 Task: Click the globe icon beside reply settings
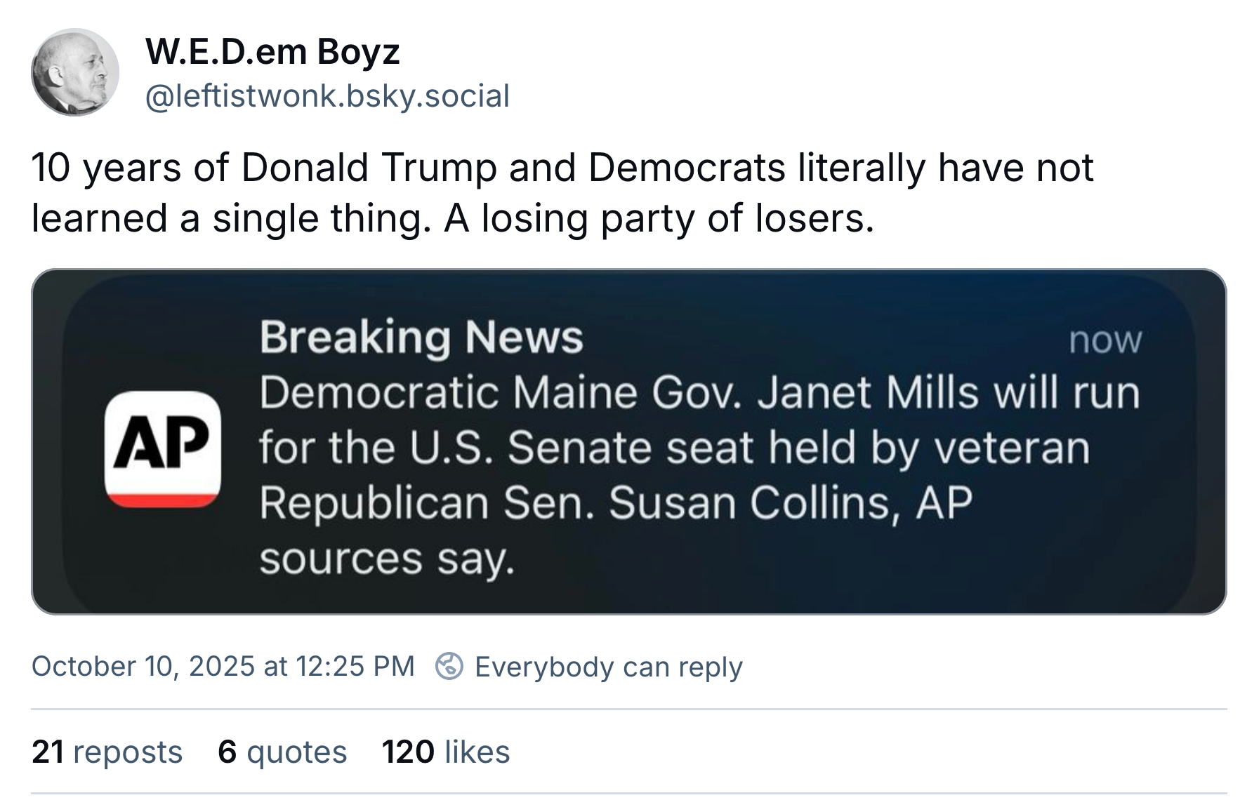(x=449, y=666)
